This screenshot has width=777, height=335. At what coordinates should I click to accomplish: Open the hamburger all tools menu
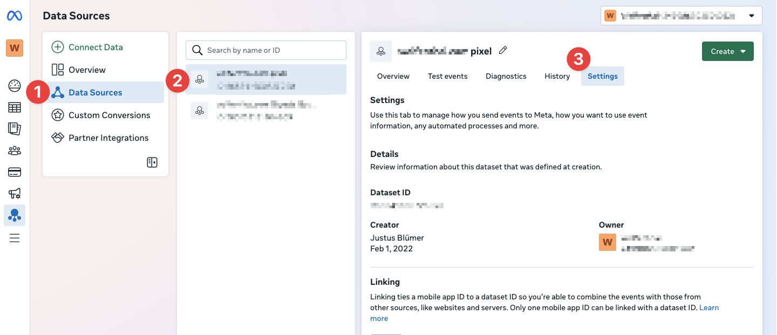pos(15,238)
